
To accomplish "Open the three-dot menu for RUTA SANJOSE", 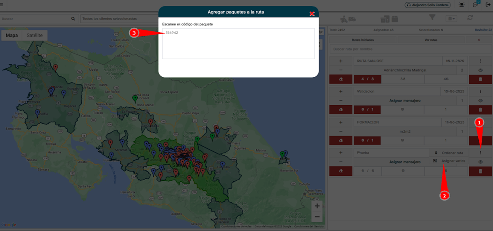I will 480,61.
